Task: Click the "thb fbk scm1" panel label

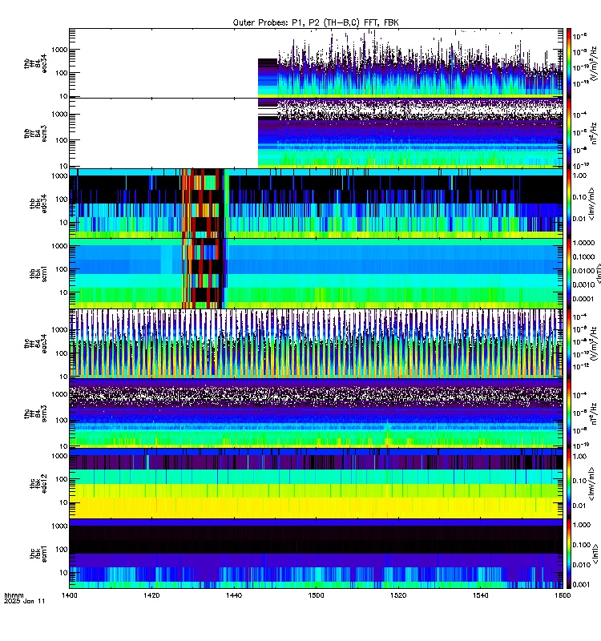Action: (x=38, y=273)
